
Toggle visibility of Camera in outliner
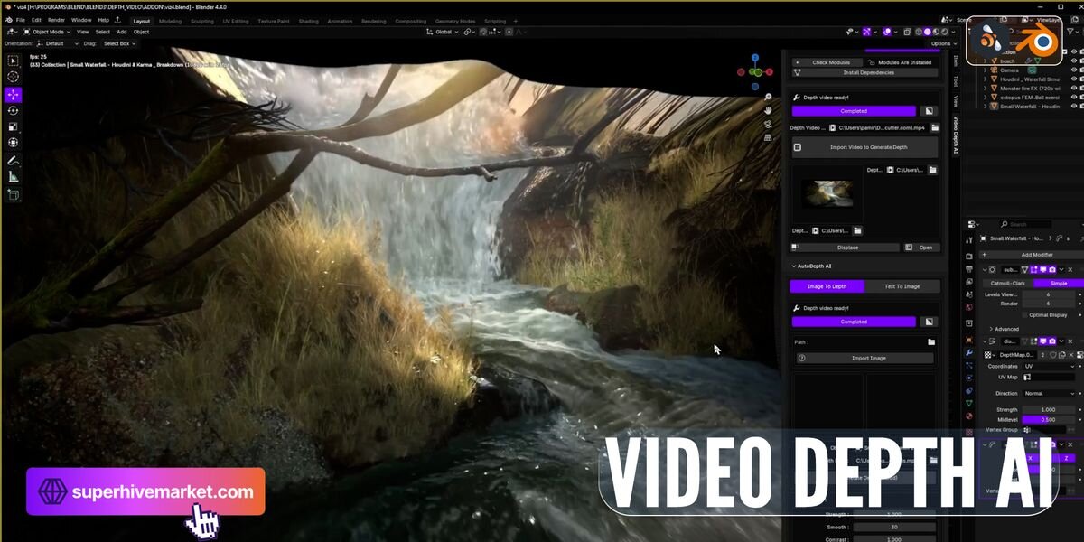1074,70
